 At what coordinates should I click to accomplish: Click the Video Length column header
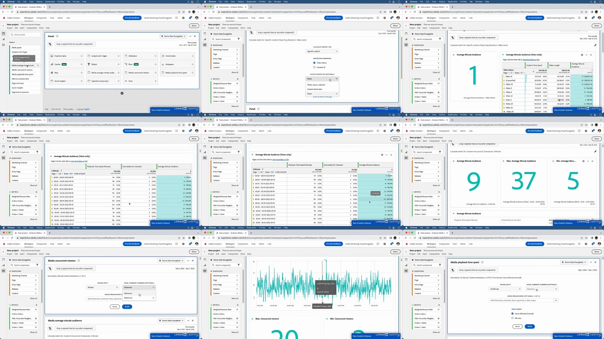pyautogui.click(x=559, y=65)
